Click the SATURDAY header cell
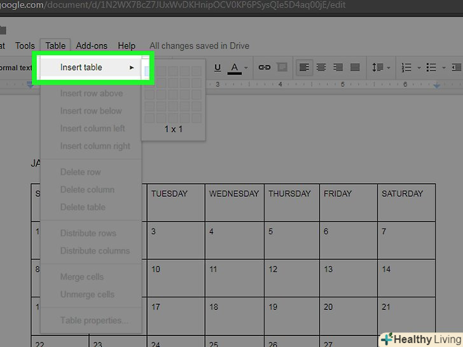 coord(406,202)
